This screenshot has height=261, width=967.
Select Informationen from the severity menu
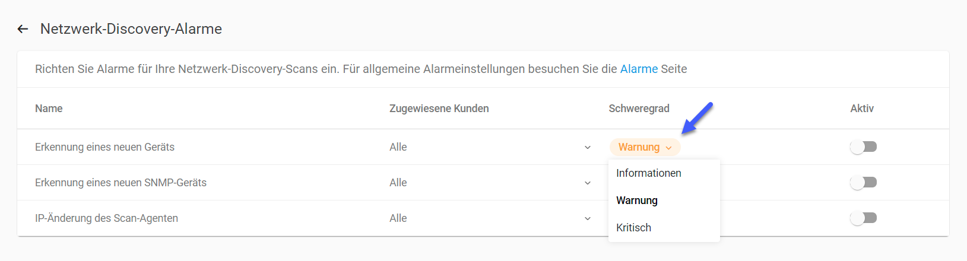pyautogui.click(x=648, y=173)
